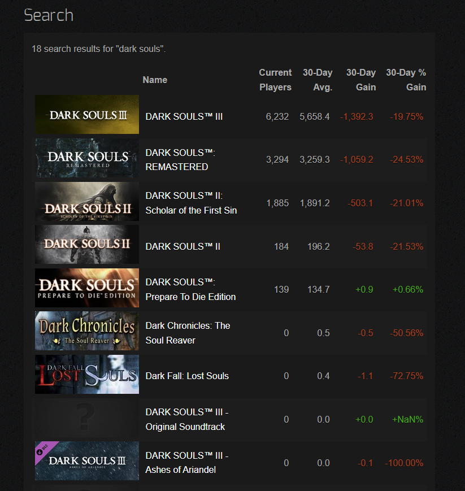
Task: Open the Scholar of the First Sin thumbnail
Action: [87, 201]
